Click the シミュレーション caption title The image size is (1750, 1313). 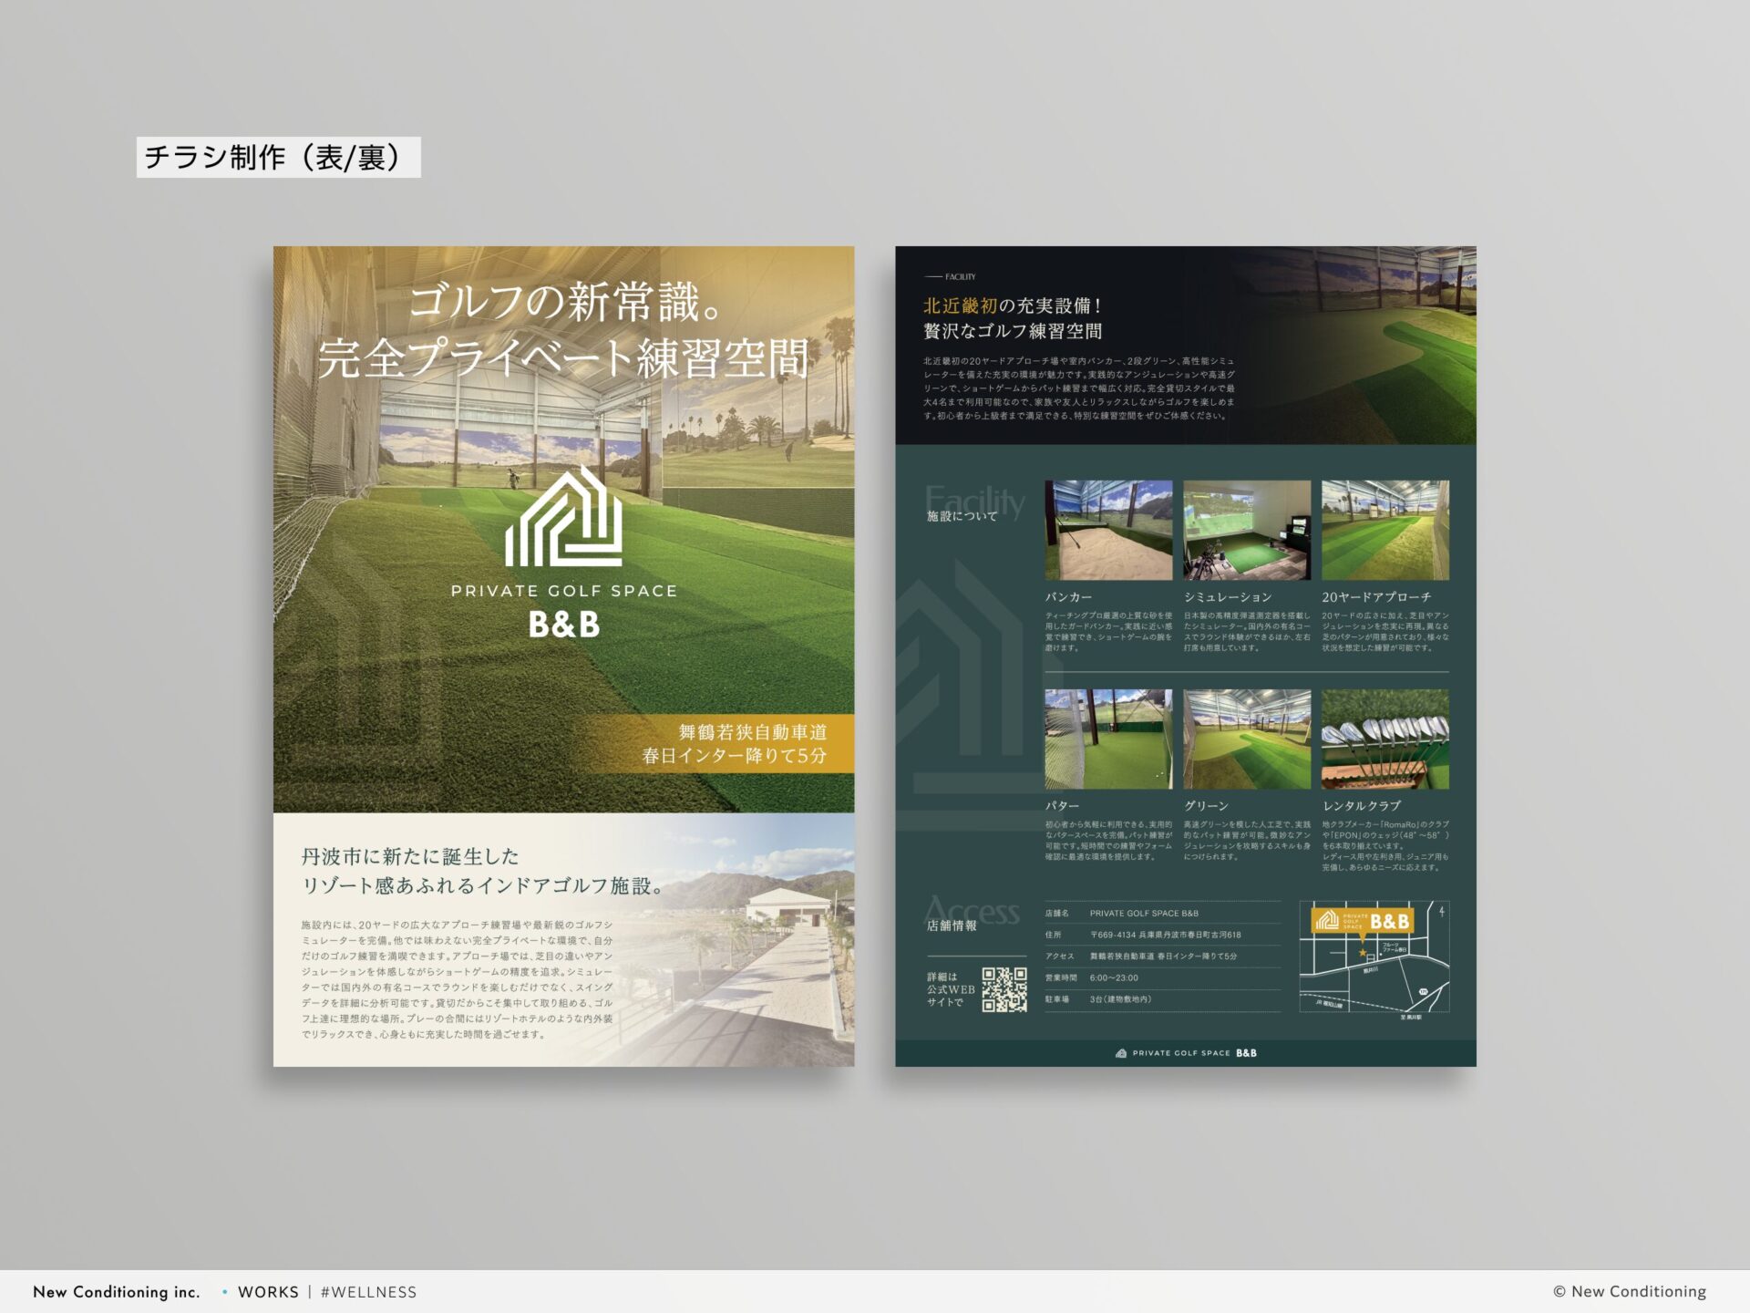pos(1228,597)
